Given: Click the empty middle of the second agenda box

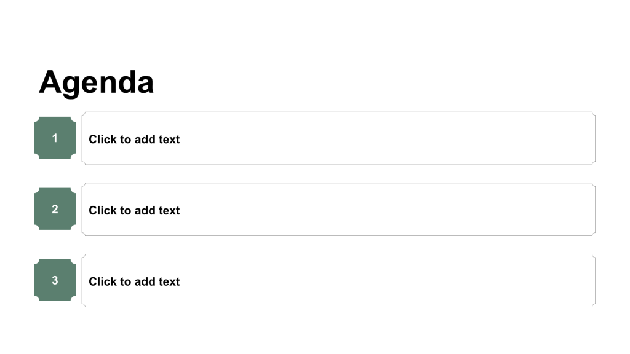Looking at the screenshot, I should pos(369,210).
